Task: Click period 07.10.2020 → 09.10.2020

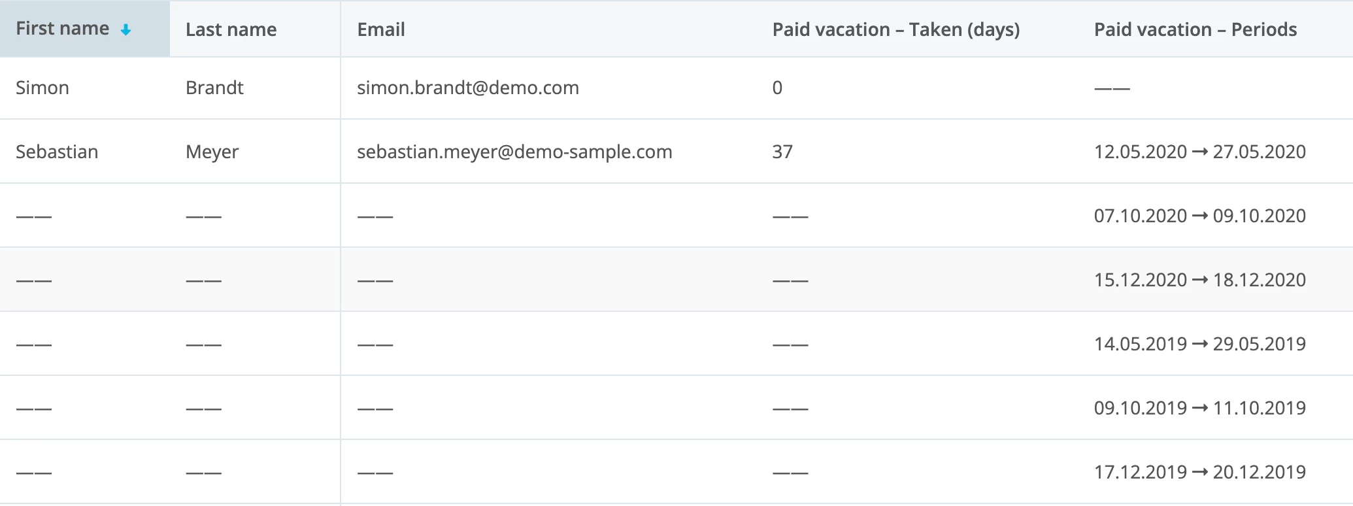Action: 1200,216
